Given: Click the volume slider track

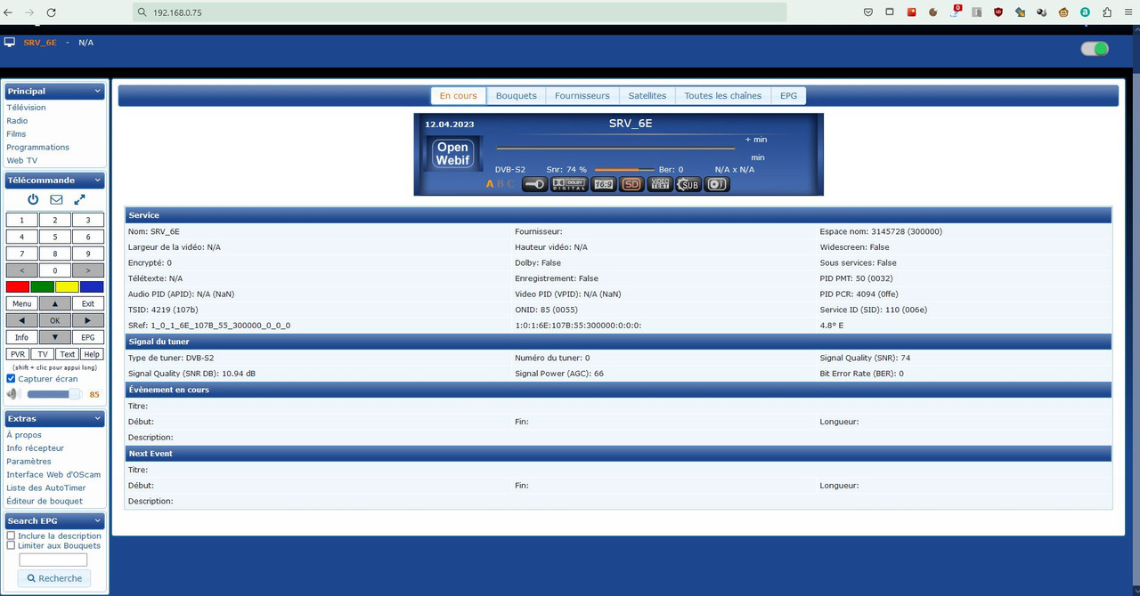Looking at the screenshot, I should tap(54, 394).
